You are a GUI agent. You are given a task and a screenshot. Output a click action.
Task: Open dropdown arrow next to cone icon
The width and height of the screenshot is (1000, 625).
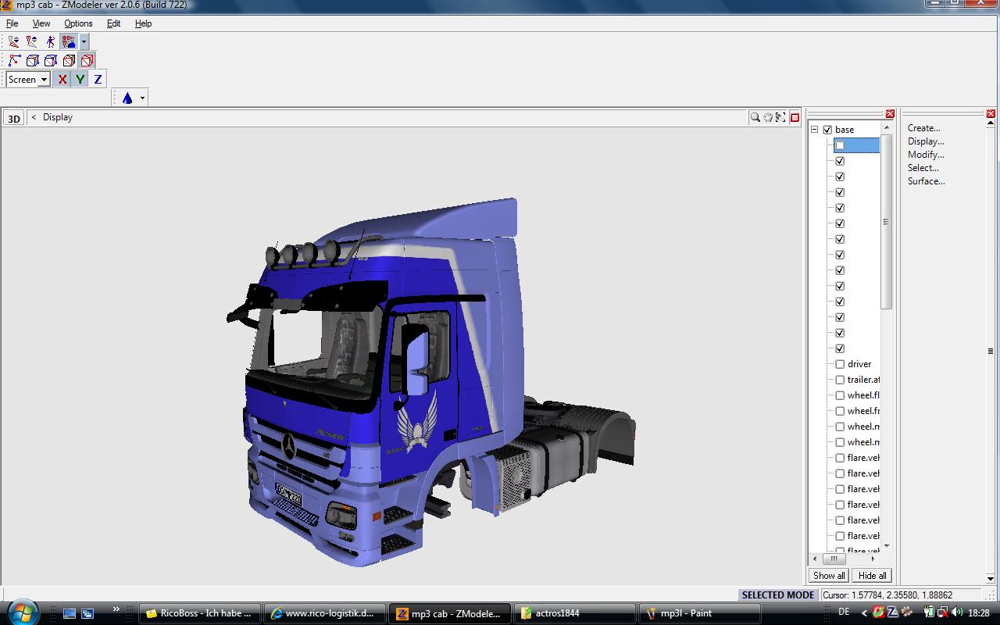[142, 98]
